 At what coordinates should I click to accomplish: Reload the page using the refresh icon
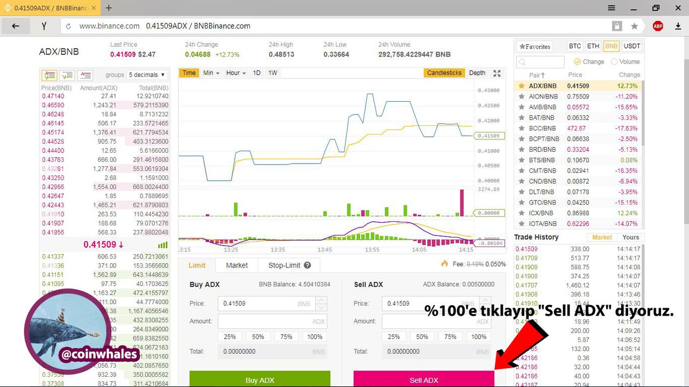[68, 26]
